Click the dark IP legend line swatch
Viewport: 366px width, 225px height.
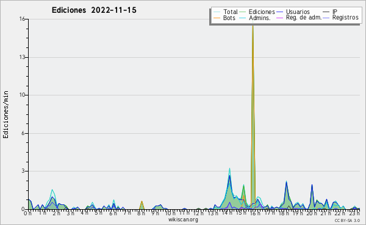tap(326, 12)
